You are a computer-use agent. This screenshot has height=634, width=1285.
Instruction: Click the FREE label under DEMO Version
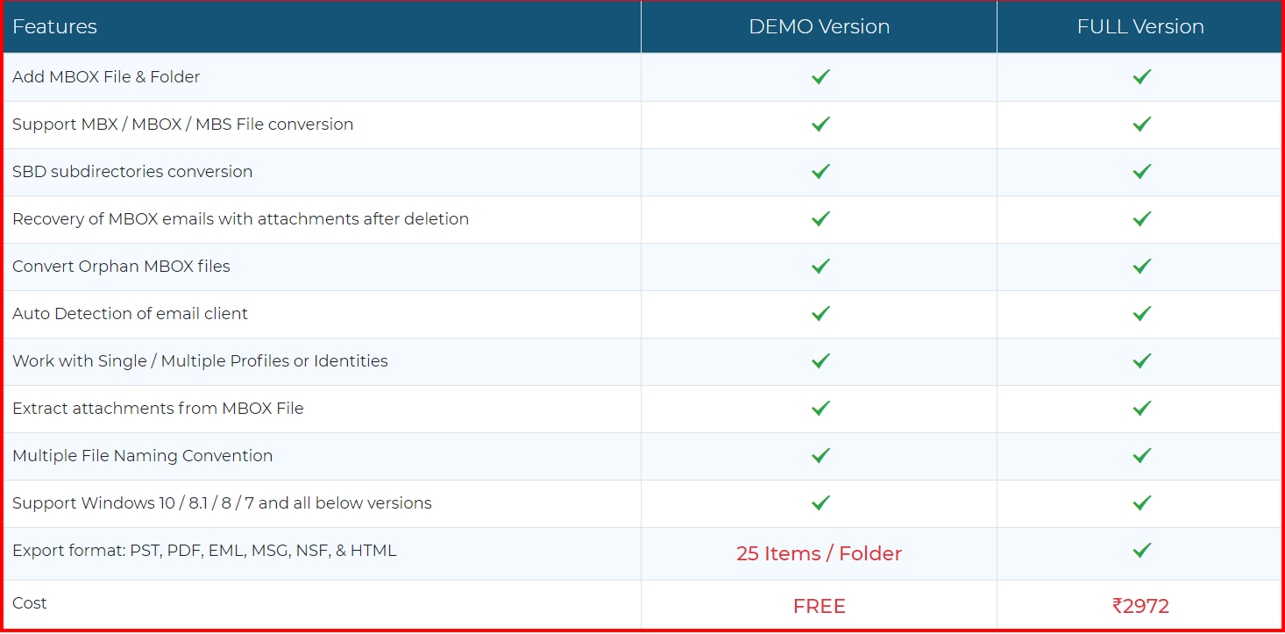pyautogui.click(x=820, y=605)
